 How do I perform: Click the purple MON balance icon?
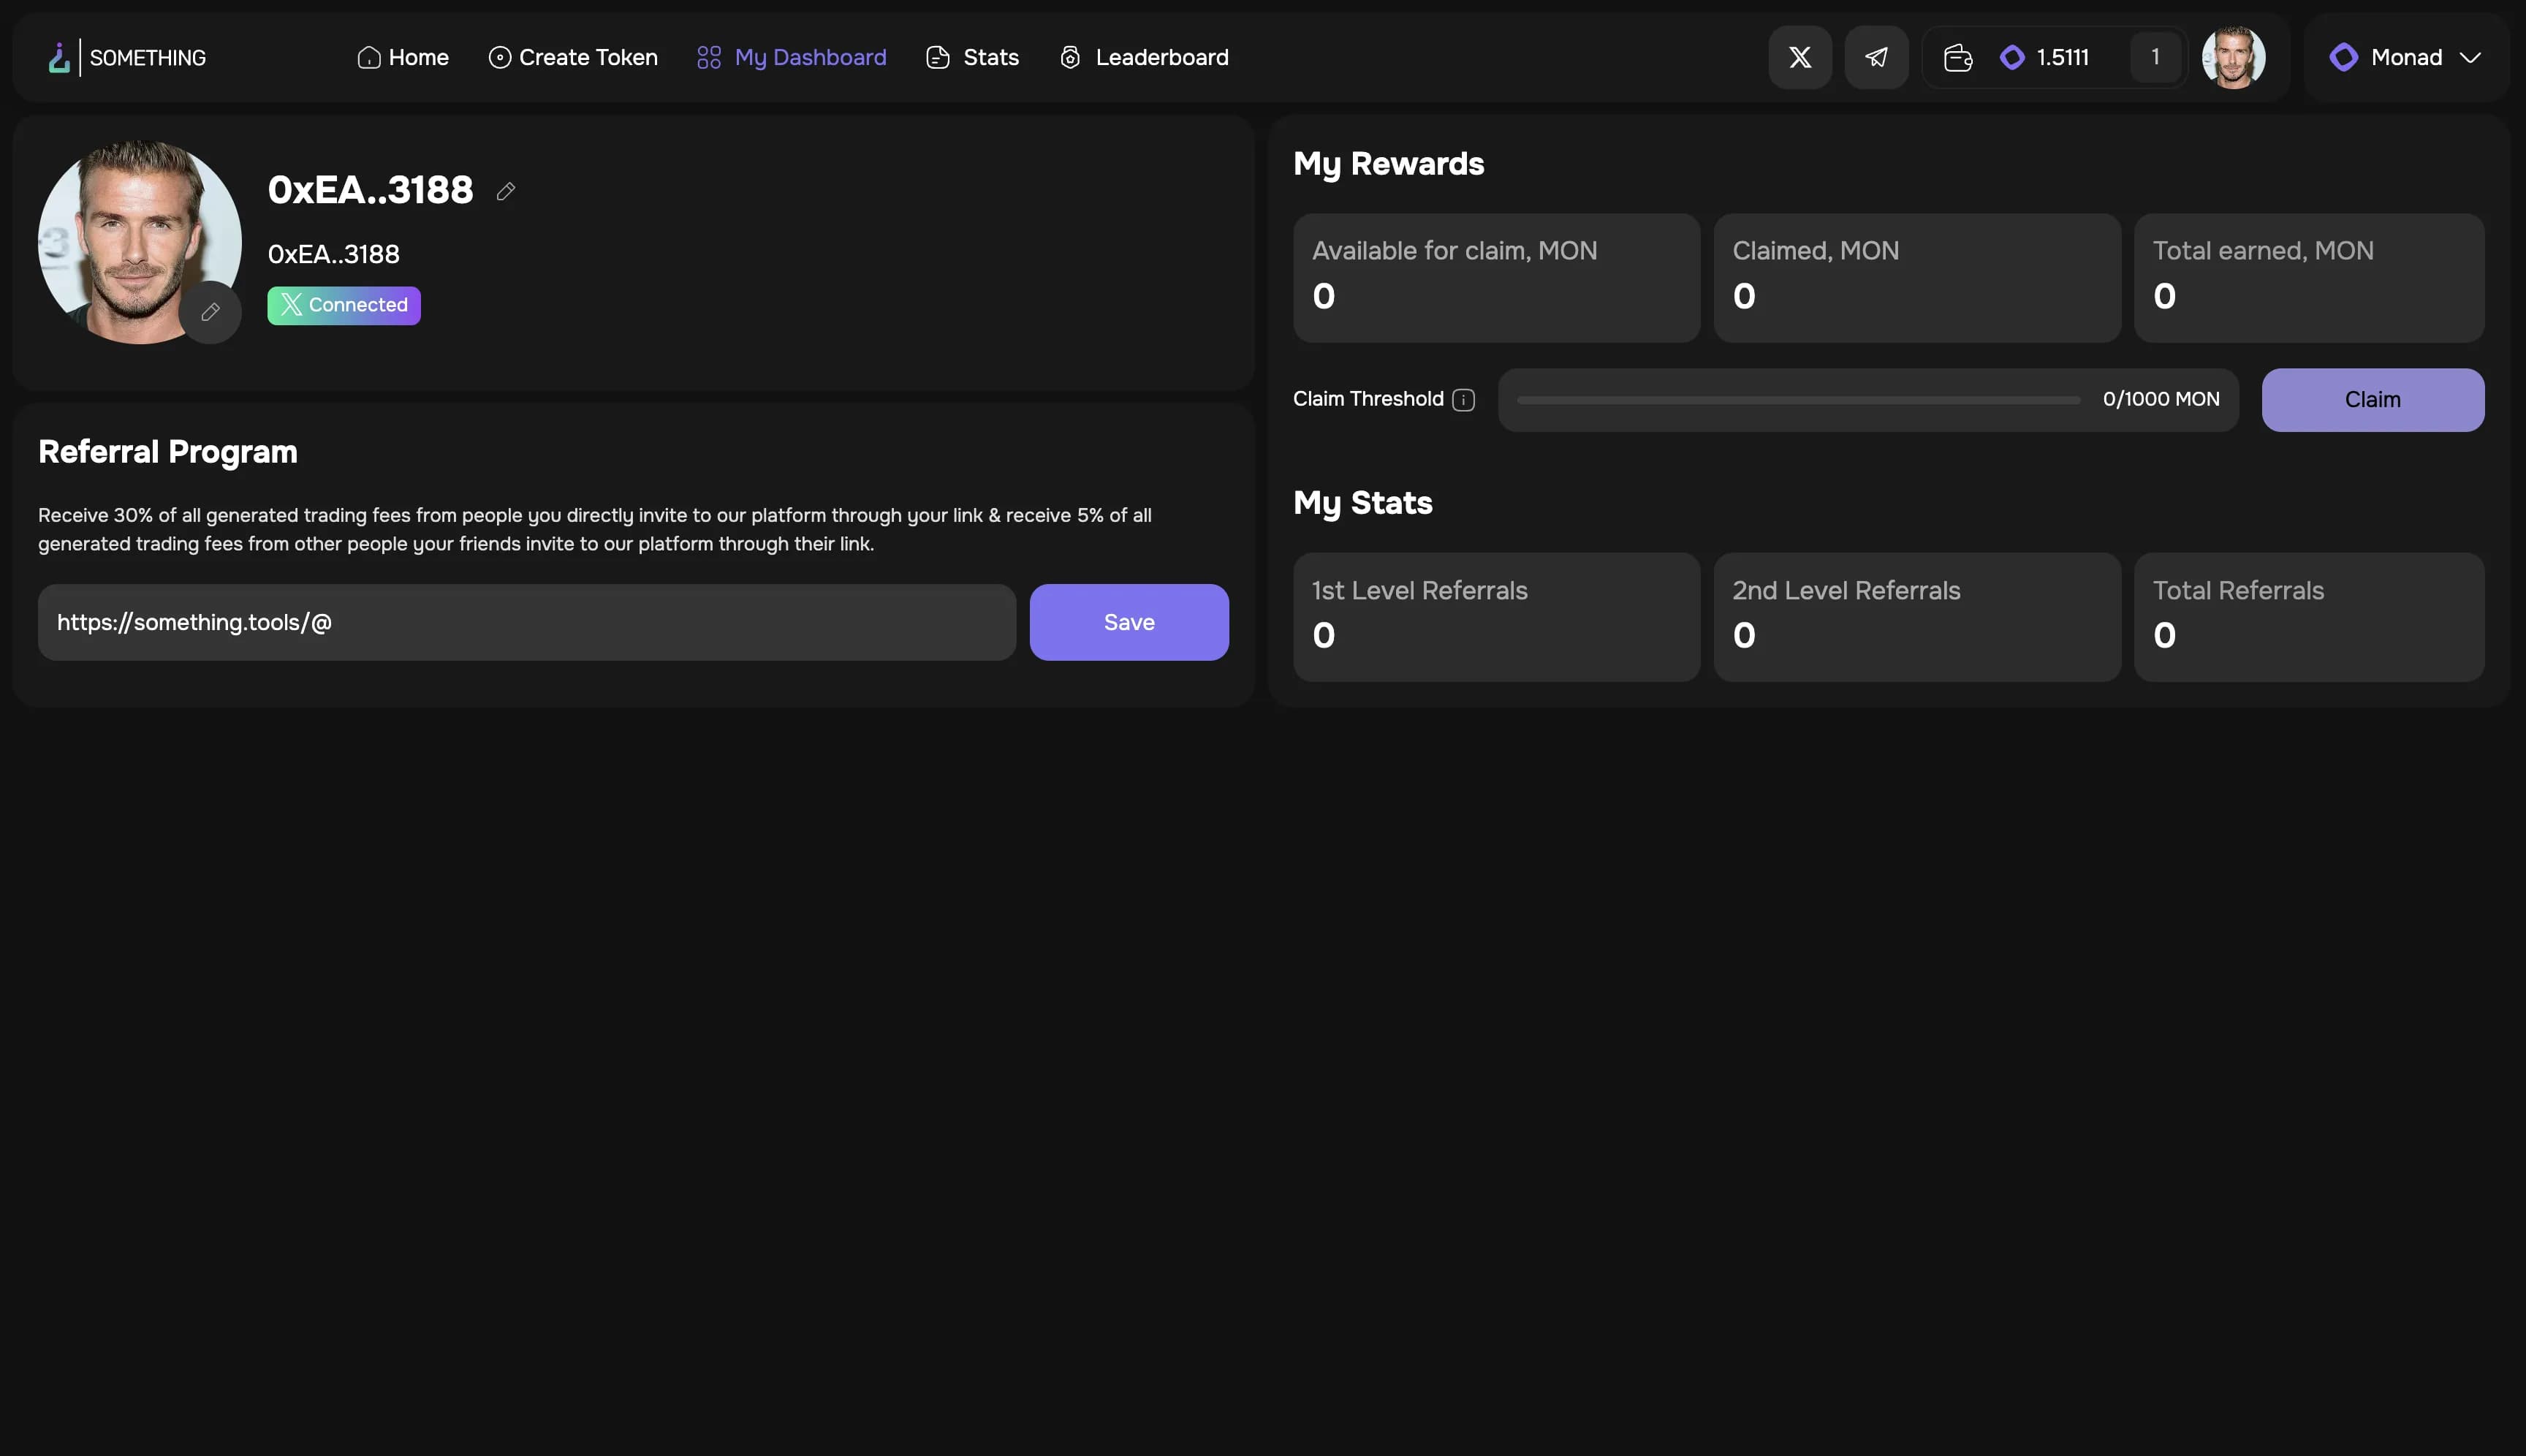pyautogui.click(x=2012, y=58)
